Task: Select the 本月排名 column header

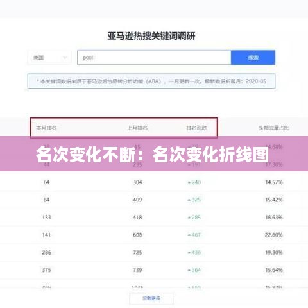Action: pyautogui.click(x=46, y=128)
